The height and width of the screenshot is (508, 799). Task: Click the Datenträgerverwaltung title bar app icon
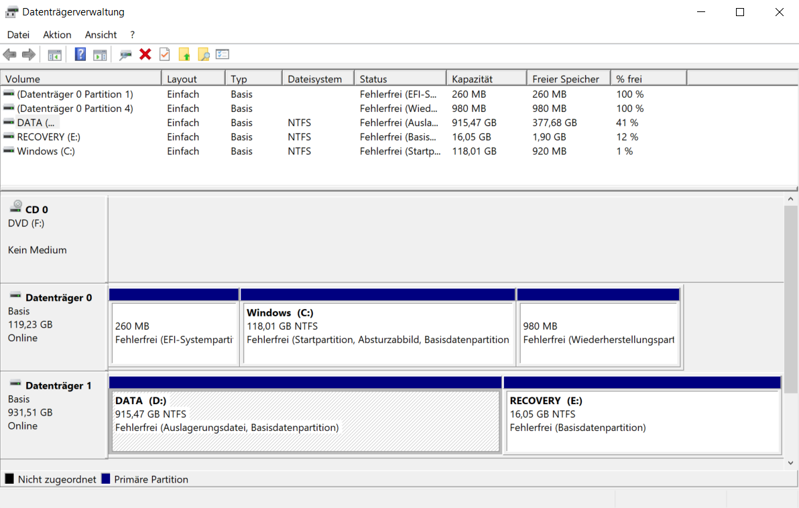(11, 11)
